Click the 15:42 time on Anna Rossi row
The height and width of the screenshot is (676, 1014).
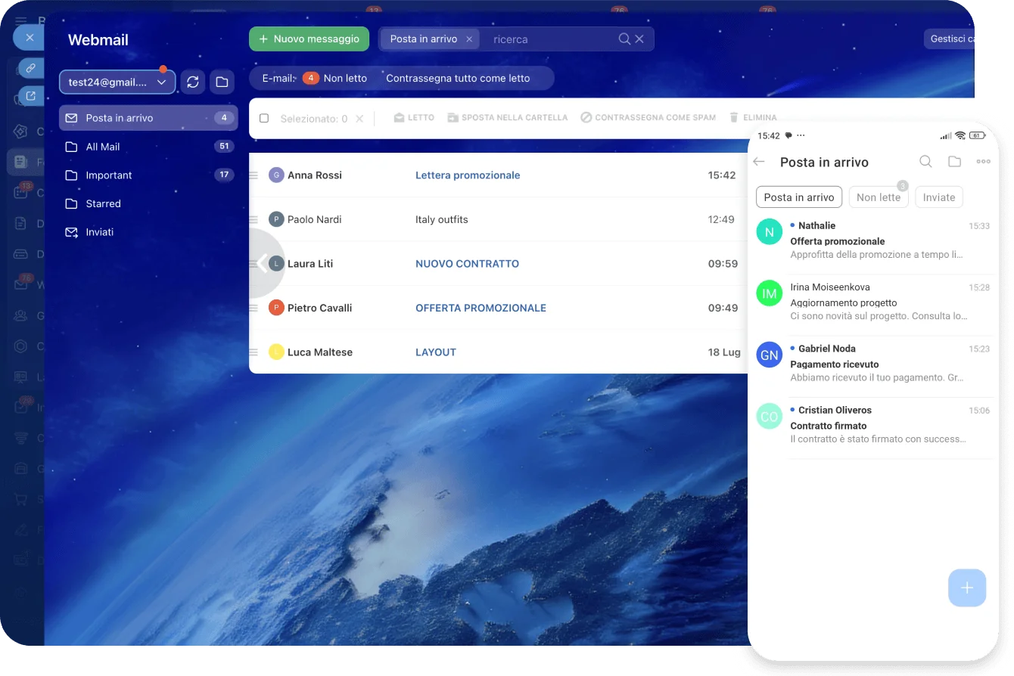[722, 175]
